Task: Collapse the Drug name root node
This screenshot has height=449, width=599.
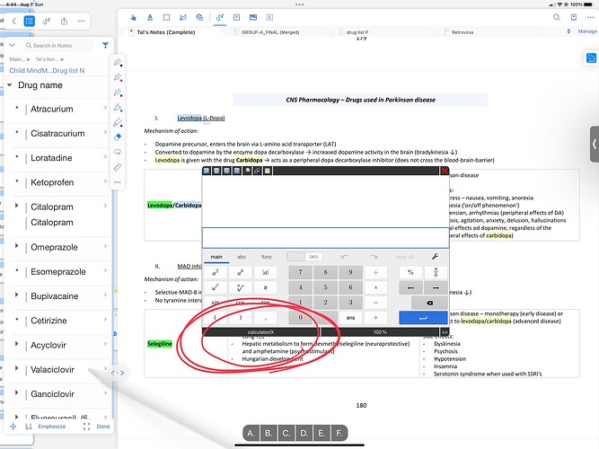Action: pyautogui.click(x=10, y=84)
